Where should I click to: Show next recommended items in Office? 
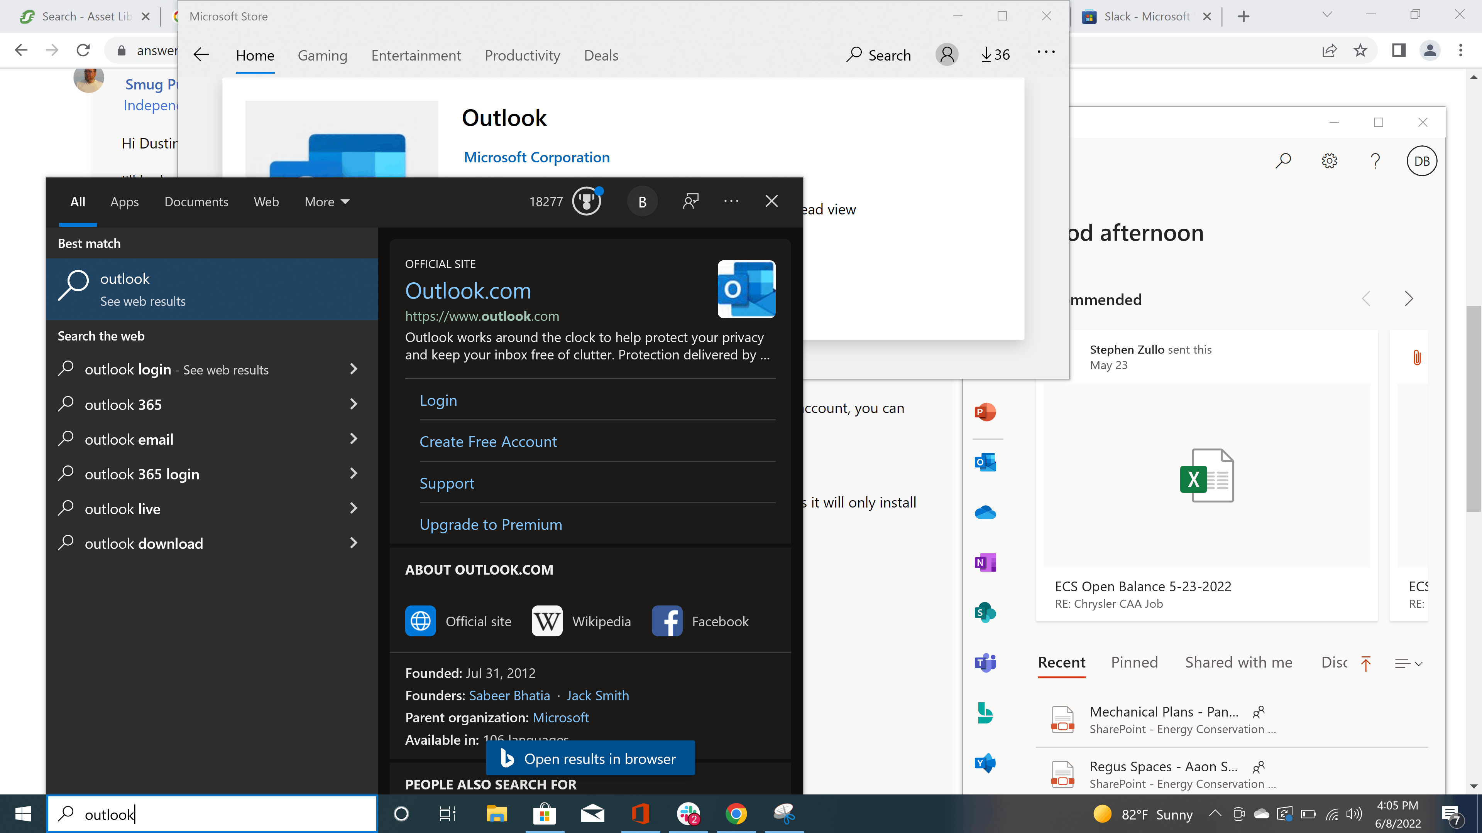point(1408,298)
